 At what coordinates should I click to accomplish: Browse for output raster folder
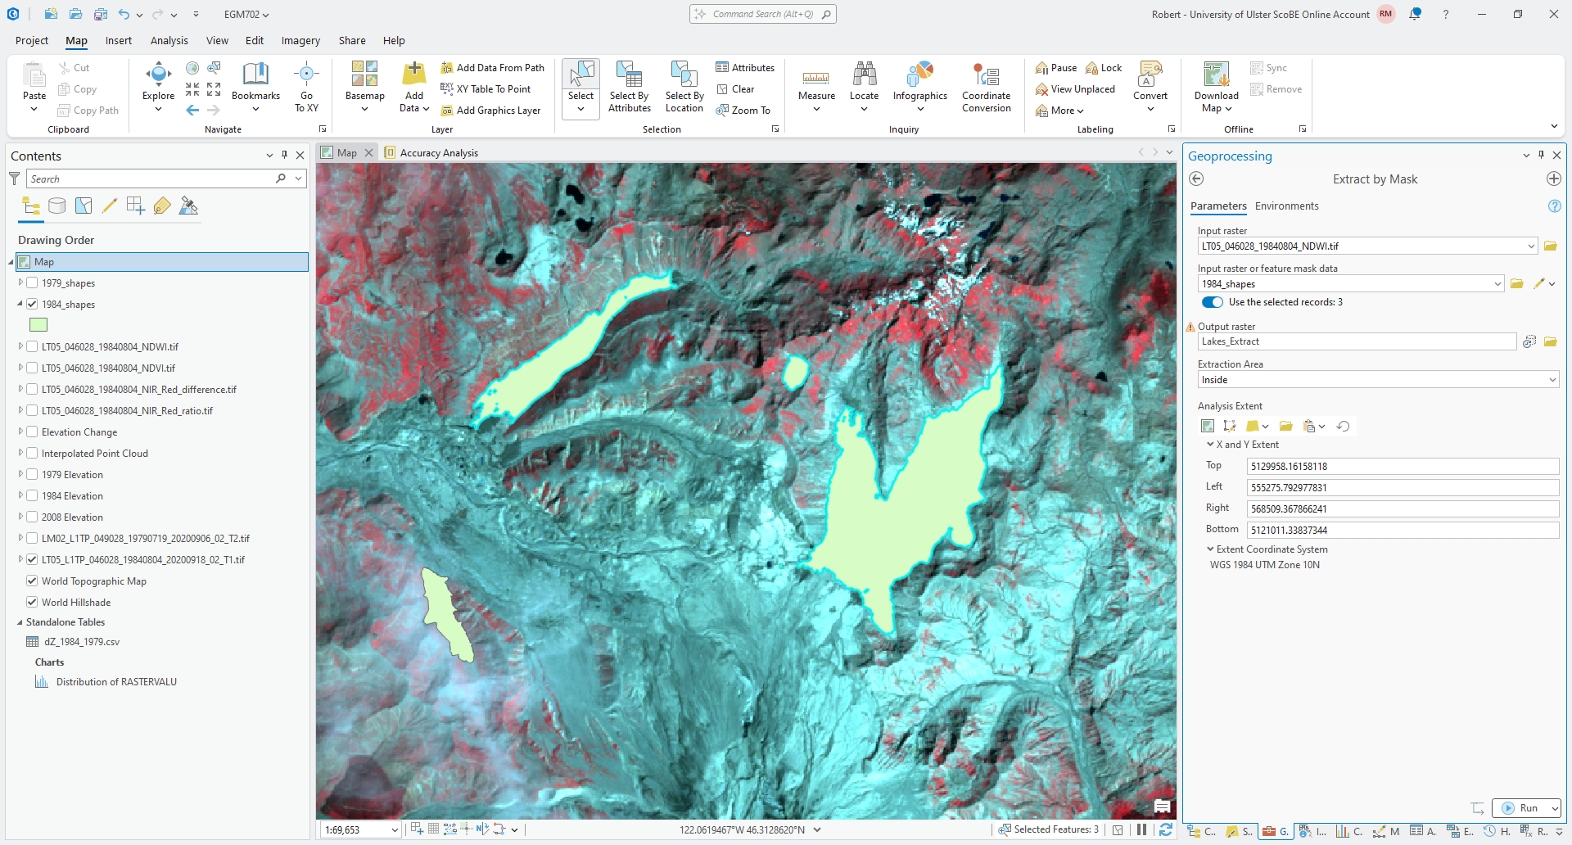click(1550, 342)
